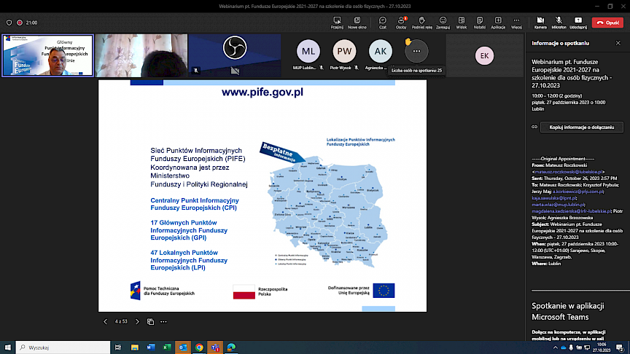This screenshot has height=354, width=630.
Task: Open Word from the taskbar
Action: click(x=151, y=347)
